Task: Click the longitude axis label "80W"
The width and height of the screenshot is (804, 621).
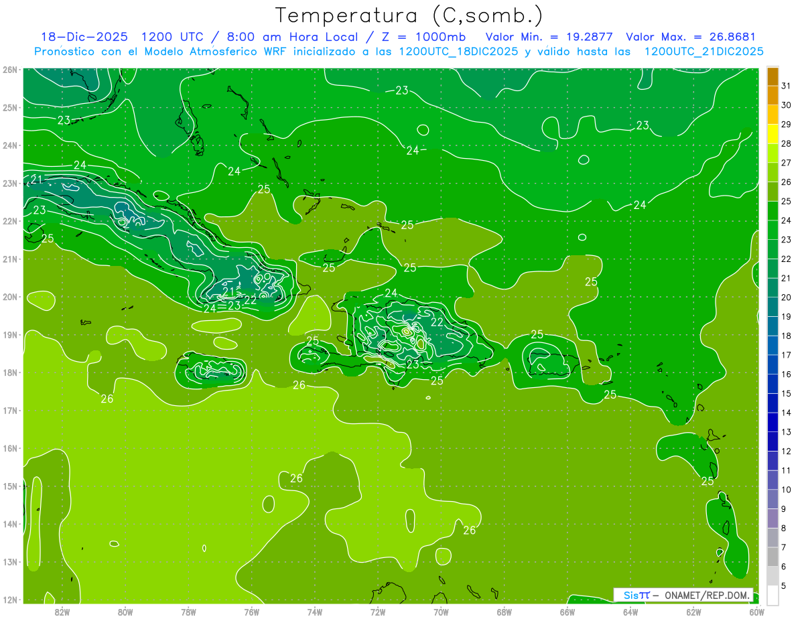Action: coord(125,612)
